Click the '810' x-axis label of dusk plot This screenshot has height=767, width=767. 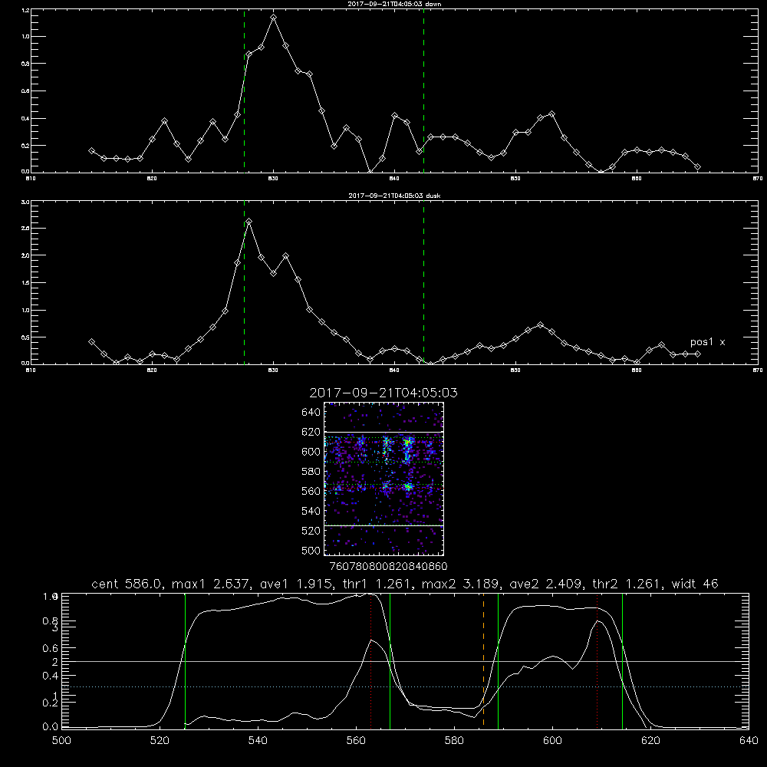(31, 370)
